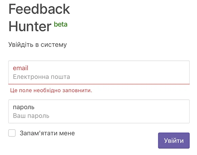
Task: Click the Ваш пароль placeholder text
Action: click(31, 116)
